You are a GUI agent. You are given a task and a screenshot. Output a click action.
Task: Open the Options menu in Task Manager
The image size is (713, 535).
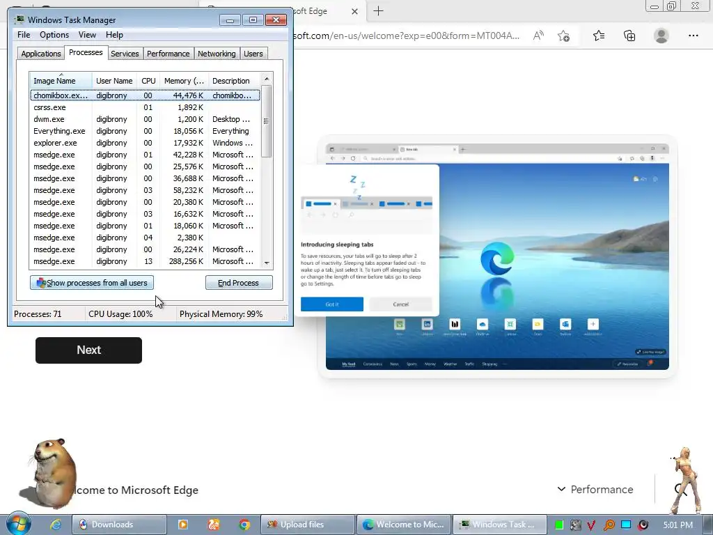point(54,35)
